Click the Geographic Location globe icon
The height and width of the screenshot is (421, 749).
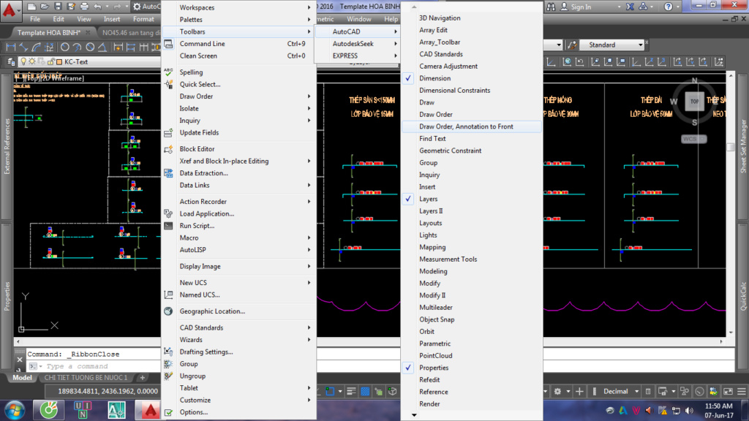168,311
